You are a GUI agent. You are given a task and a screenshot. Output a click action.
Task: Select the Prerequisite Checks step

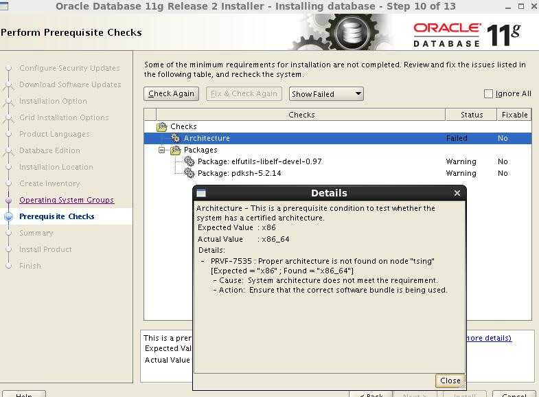[57, 216]
